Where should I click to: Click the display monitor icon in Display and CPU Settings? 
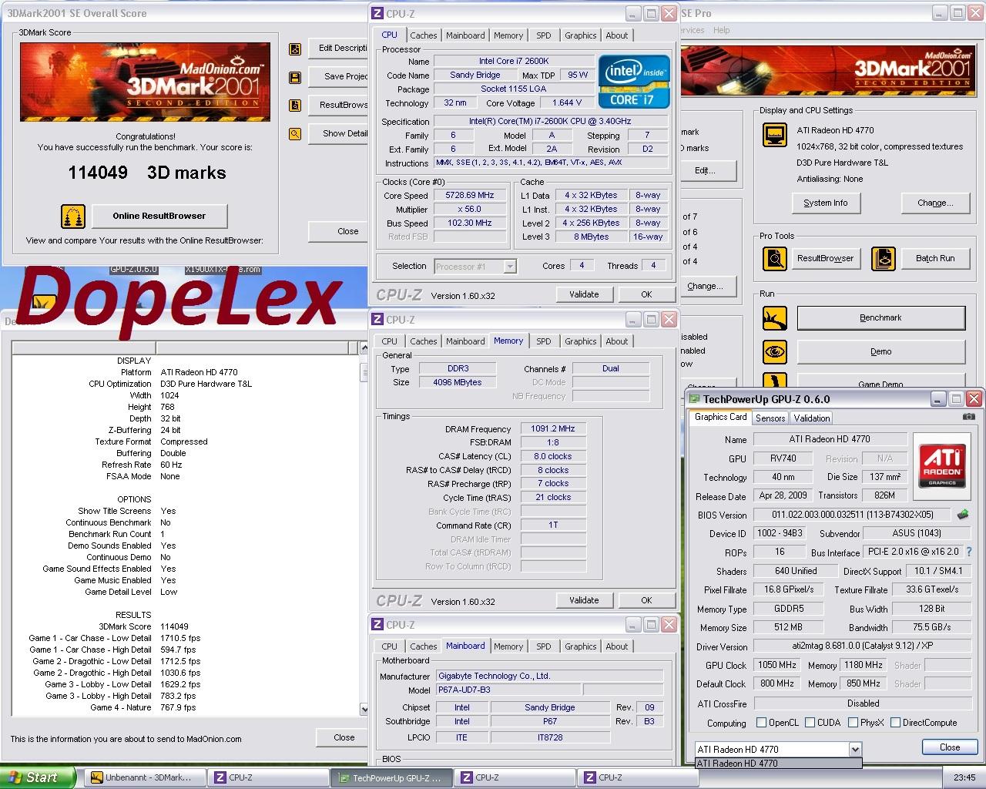click(774, 135)
